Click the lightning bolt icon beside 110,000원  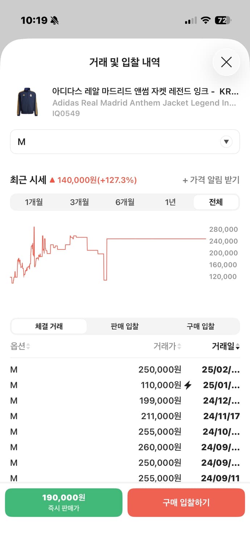[187, 385]
